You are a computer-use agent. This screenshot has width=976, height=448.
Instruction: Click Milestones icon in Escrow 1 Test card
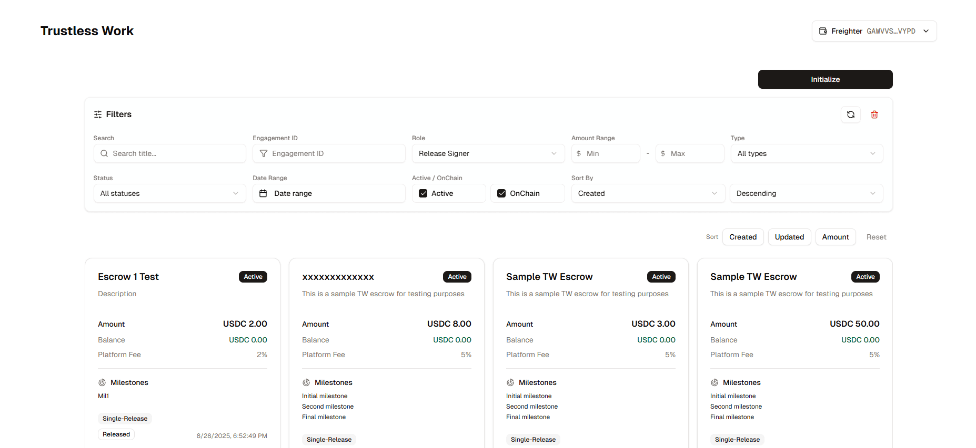(x=102, y=382)
